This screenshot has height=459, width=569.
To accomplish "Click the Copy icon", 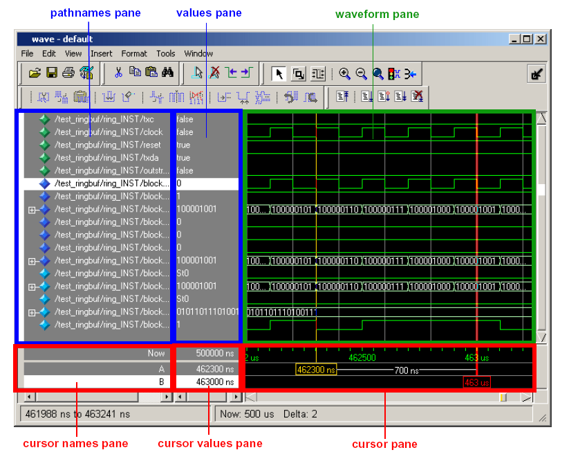I will tap(135, 72).
